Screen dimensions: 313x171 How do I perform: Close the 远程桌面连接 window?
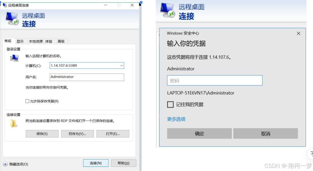pos(132,5)
